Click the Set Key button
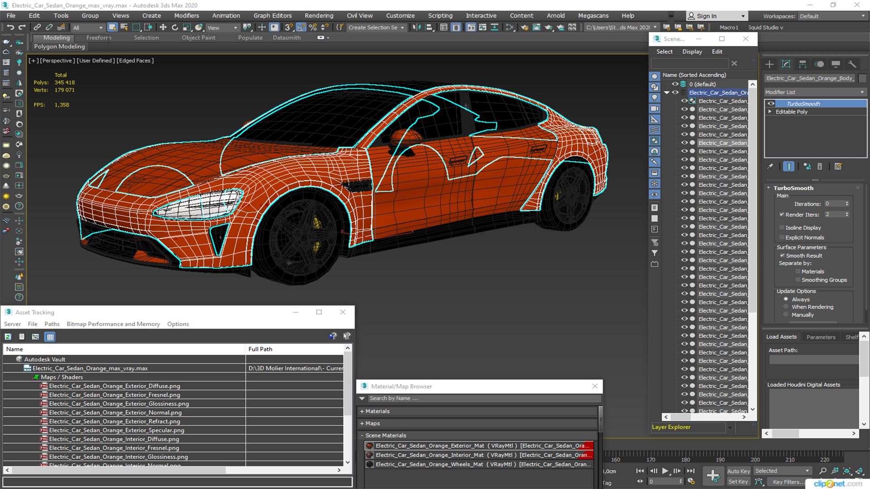 tap(738, 482)
